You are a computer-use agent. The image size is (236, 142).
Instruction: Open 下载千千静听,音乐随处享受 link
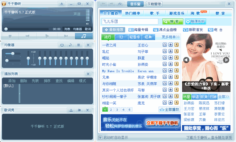(x=209, y=138)
